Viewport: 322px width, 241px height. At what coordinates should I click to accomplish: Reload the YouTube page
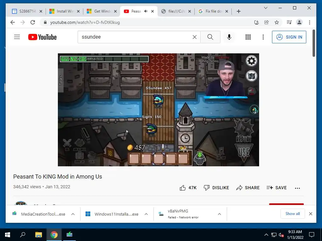[33, 22]
